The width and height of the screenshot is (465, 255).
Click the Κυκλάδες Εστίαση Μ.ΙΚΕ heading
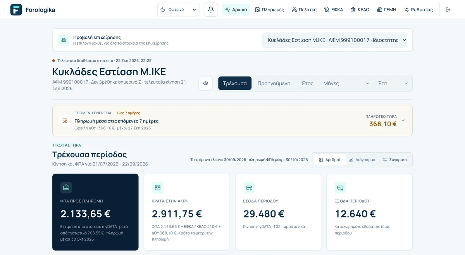pyautogui.click(x=109, y=72)
